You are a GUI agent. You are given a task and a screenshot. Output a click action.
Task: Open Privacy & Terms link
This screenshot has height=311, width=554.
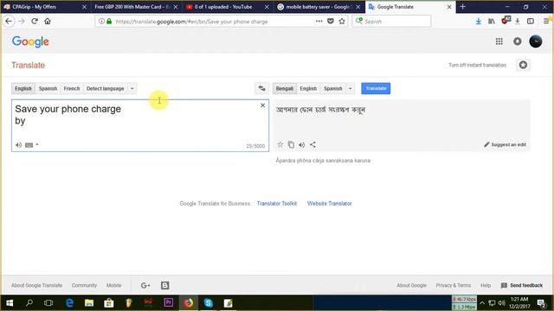coord(453,285)
